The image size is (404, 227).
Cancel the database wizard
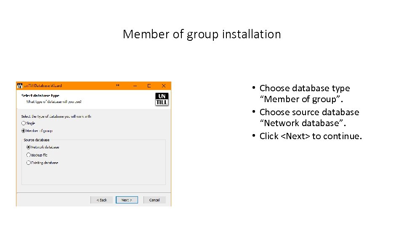(154, 200)
